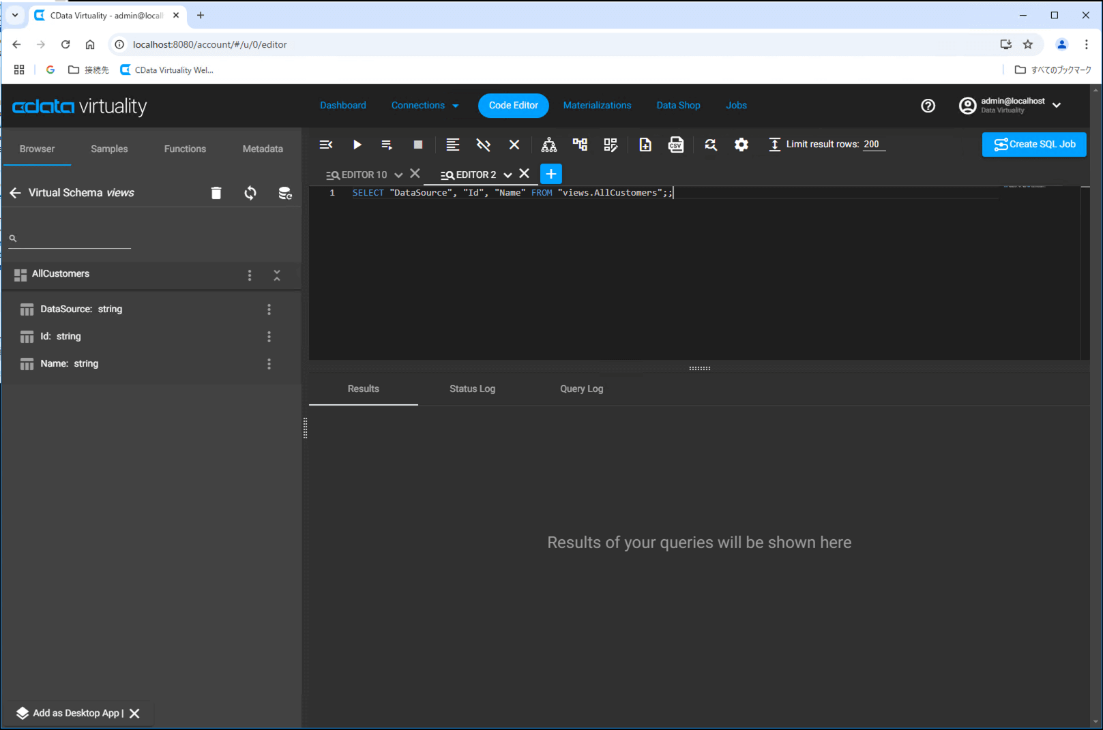Switch to the Samples tab

109,149
